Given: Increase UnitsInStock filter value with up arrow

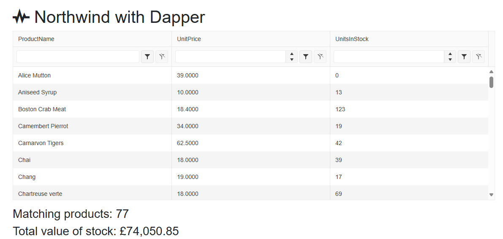Looking at the screenshot, I should pyautogui.click(x=450, y=54).
